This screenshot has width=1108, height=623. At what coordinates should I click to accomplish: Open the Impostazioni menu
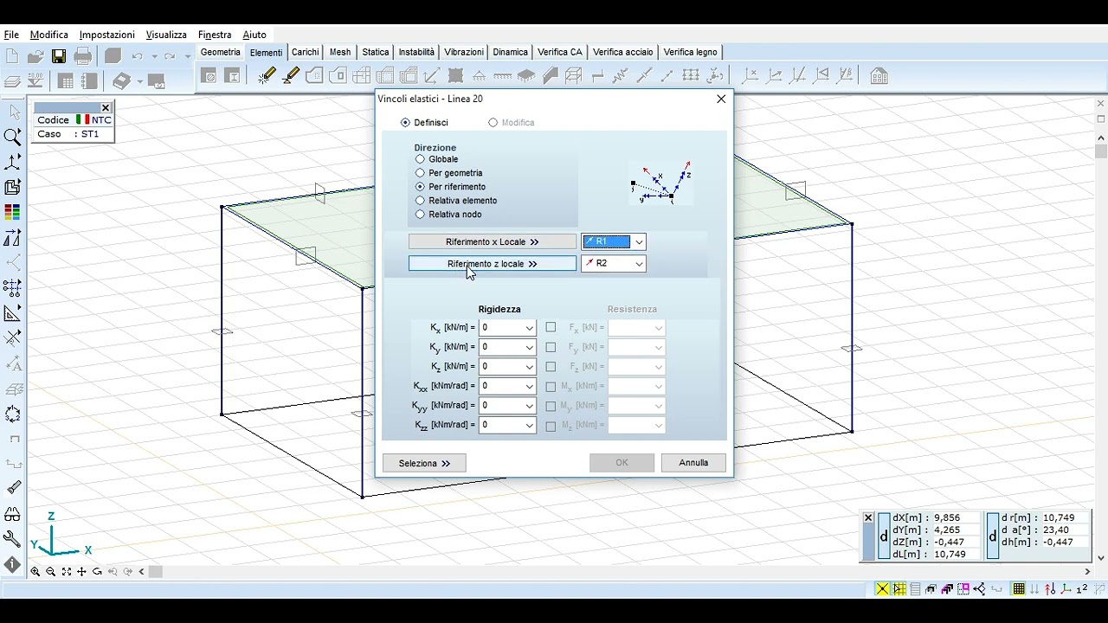pyautogui.click(x=106, y=35)
